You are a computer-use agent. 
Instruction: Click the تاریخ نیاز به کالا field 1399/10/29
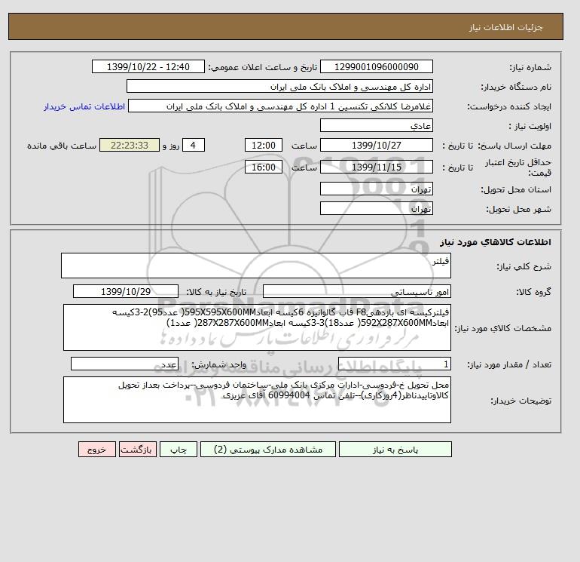point(126,291)
